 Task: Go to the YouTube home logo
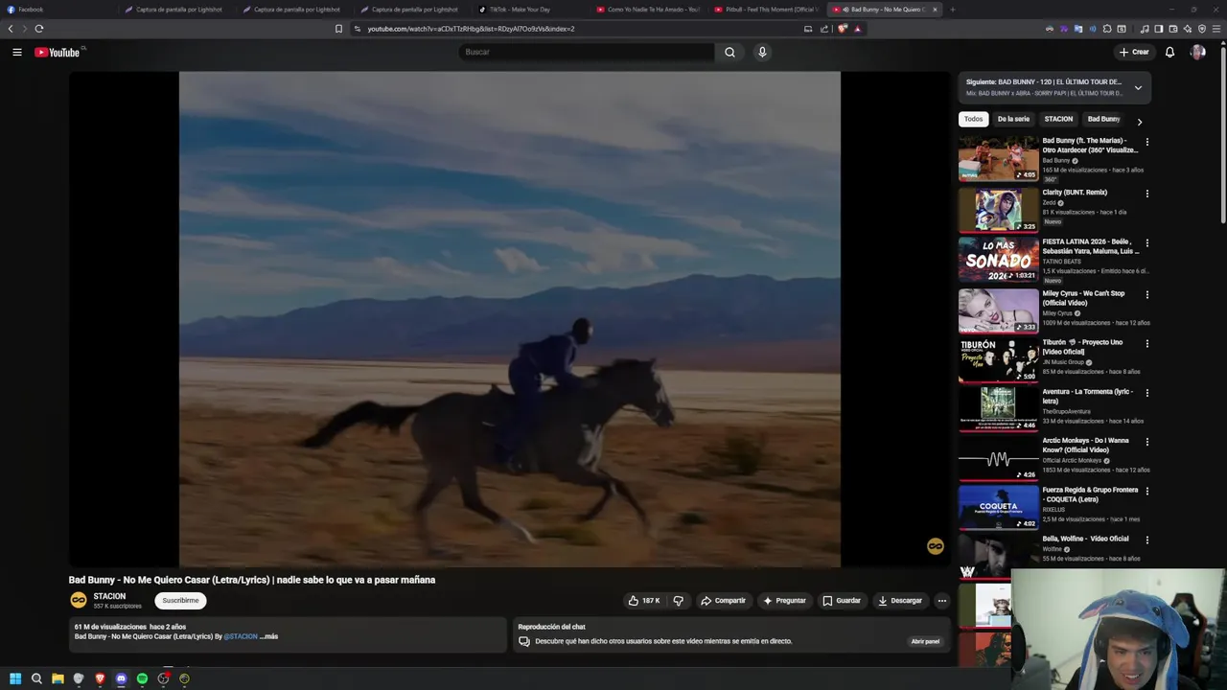58,52
